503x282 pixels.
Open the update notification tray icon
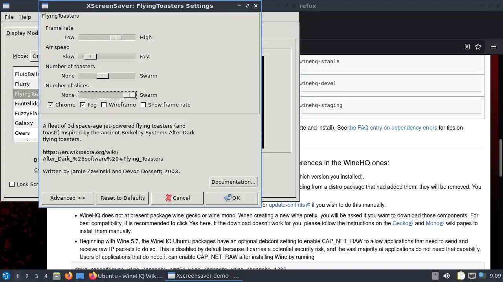481,276
